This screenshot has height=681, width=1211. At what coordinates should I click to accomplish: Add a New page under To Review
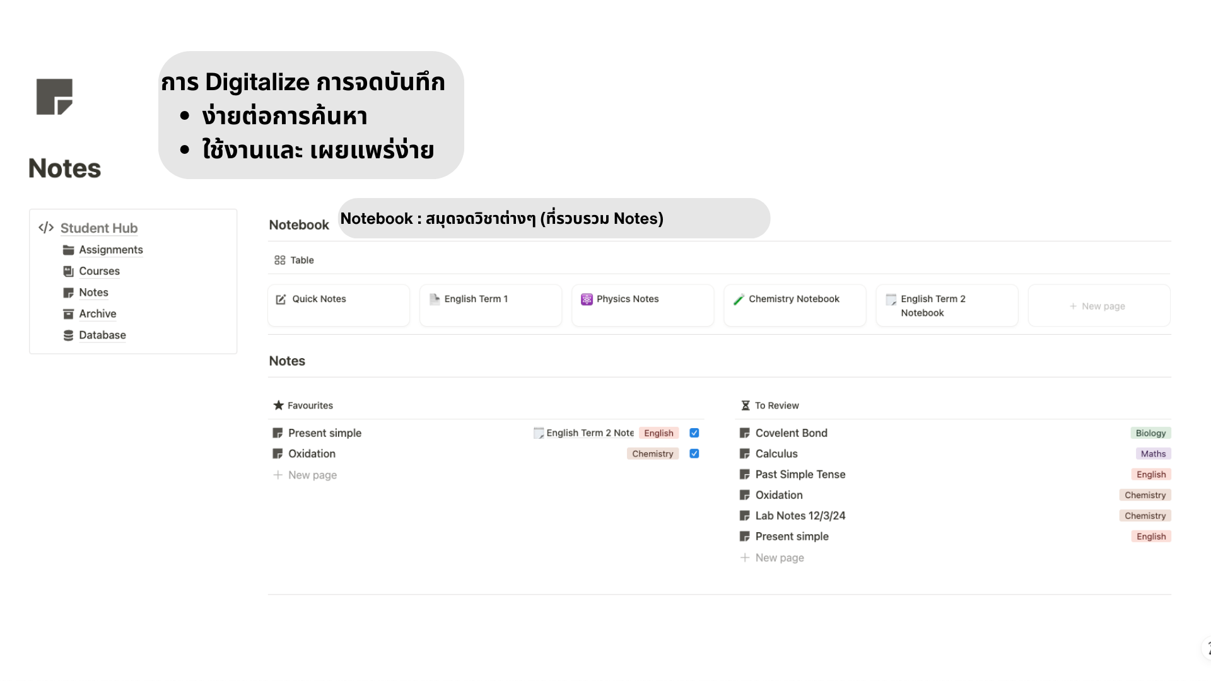(x=779, y=557)
